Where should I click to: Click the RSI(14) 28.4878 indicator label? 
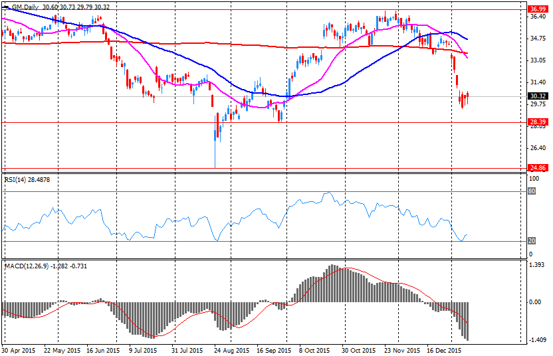(27, 180)
